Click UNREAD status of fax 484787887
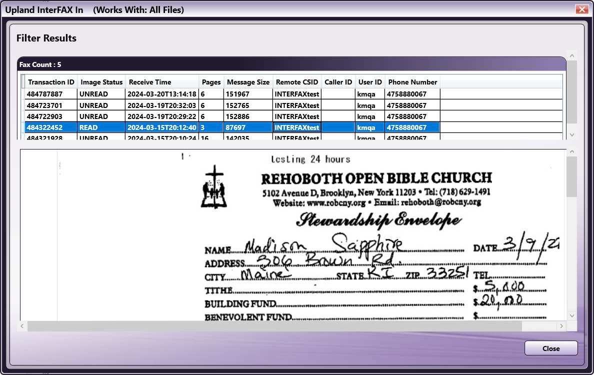This screenshot has height=375, width=594. 101,94
